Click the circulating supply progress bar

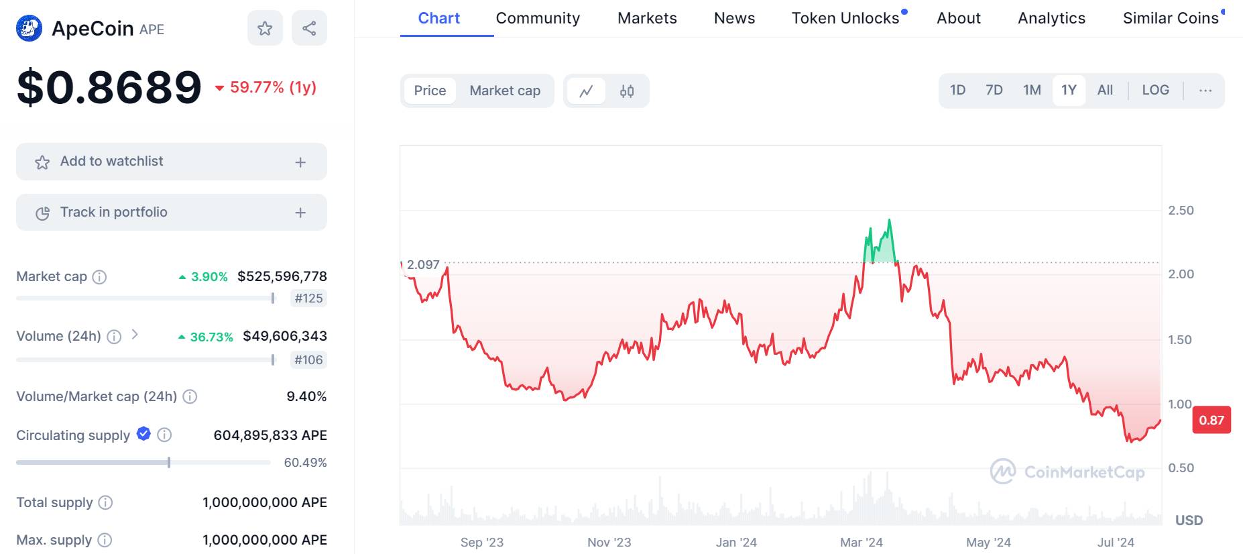point(143,462)
